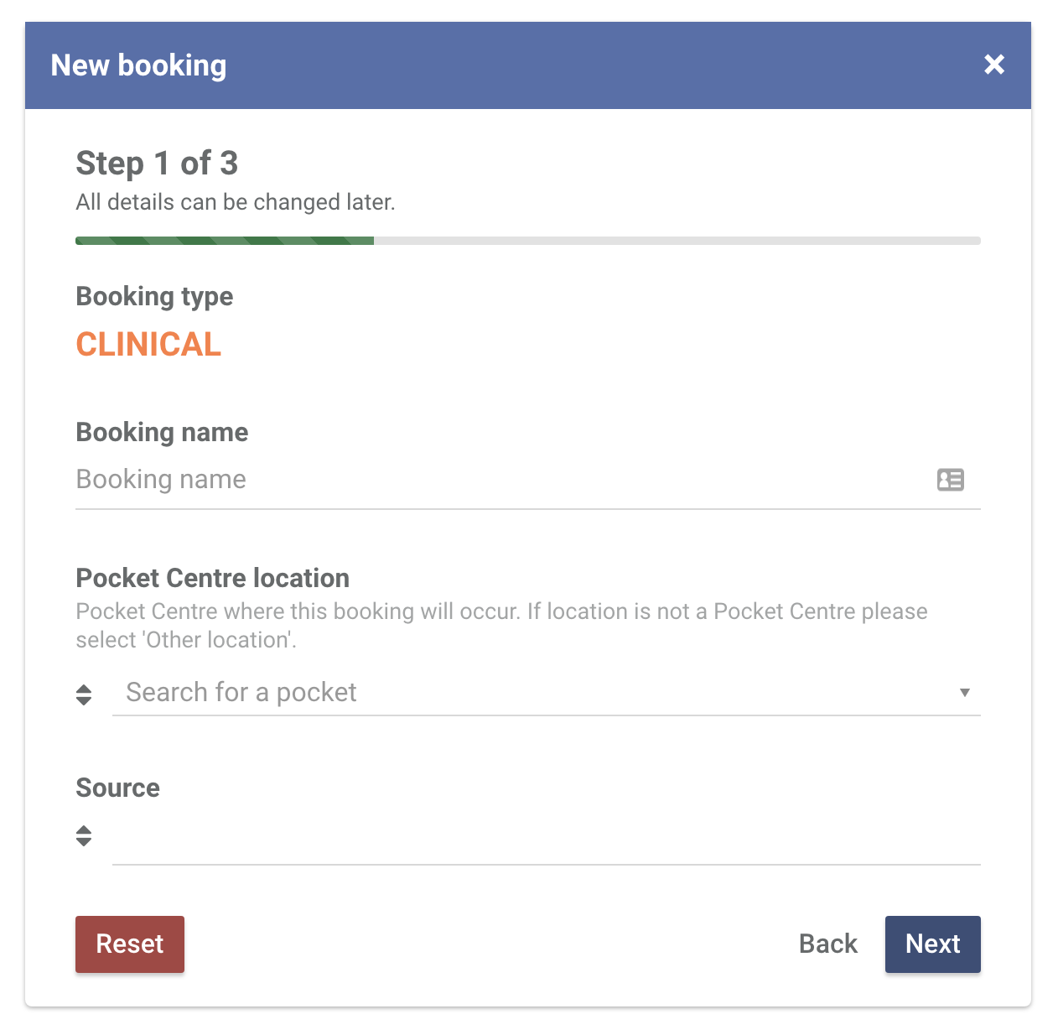Click the sort arrows icon beside pocket search
The image size is (1058, 1035).
click(84, 694)
